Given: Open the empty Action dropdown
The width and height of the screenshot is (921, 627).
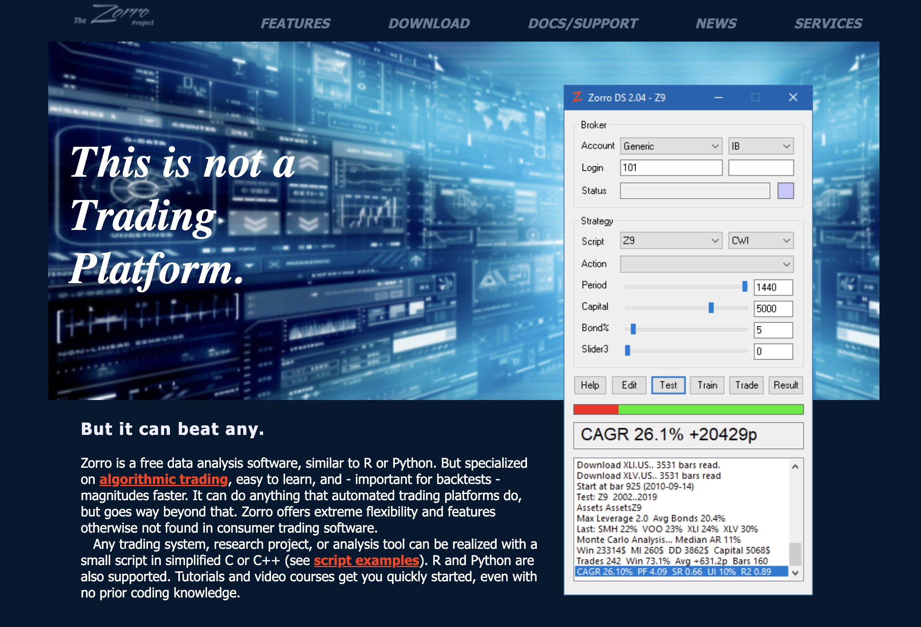Looking at the screenshot, I should (707, 264).
